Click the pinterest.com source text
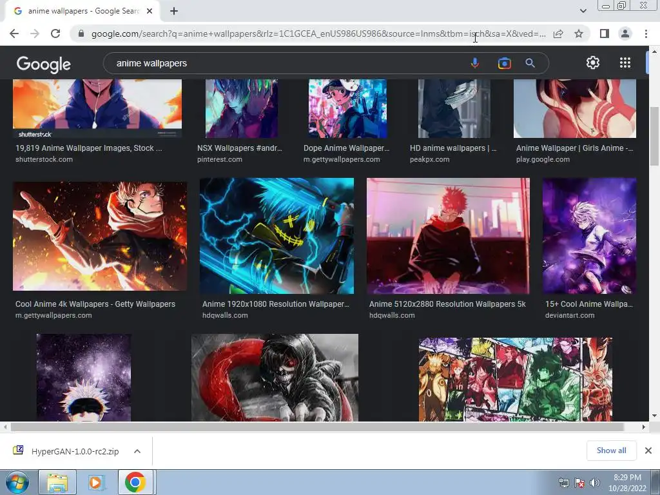Screen dimensions: 660x495 tap(220, 160)
